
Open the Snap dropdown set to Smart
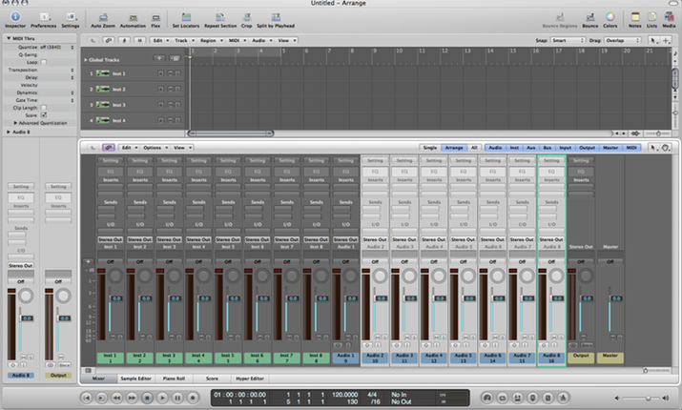[568, 41]
